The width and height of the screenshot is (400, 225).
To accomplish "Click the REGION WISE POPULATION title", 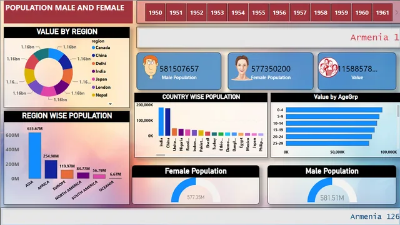I will [67, 116].
